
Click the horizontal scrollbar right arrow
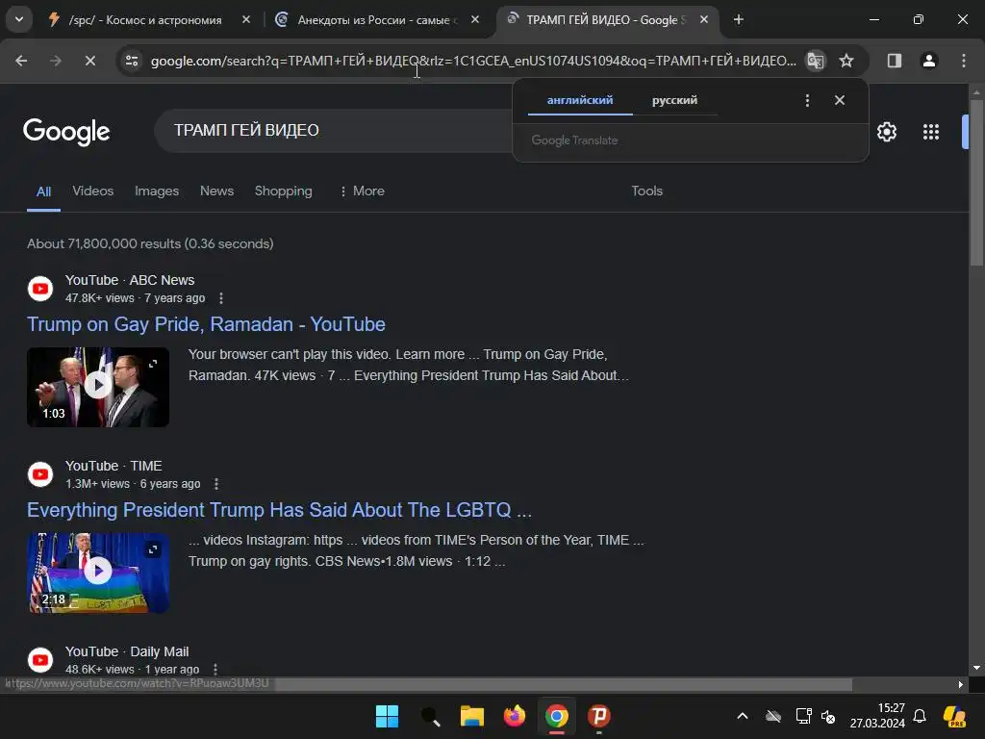tap(961, 685)
